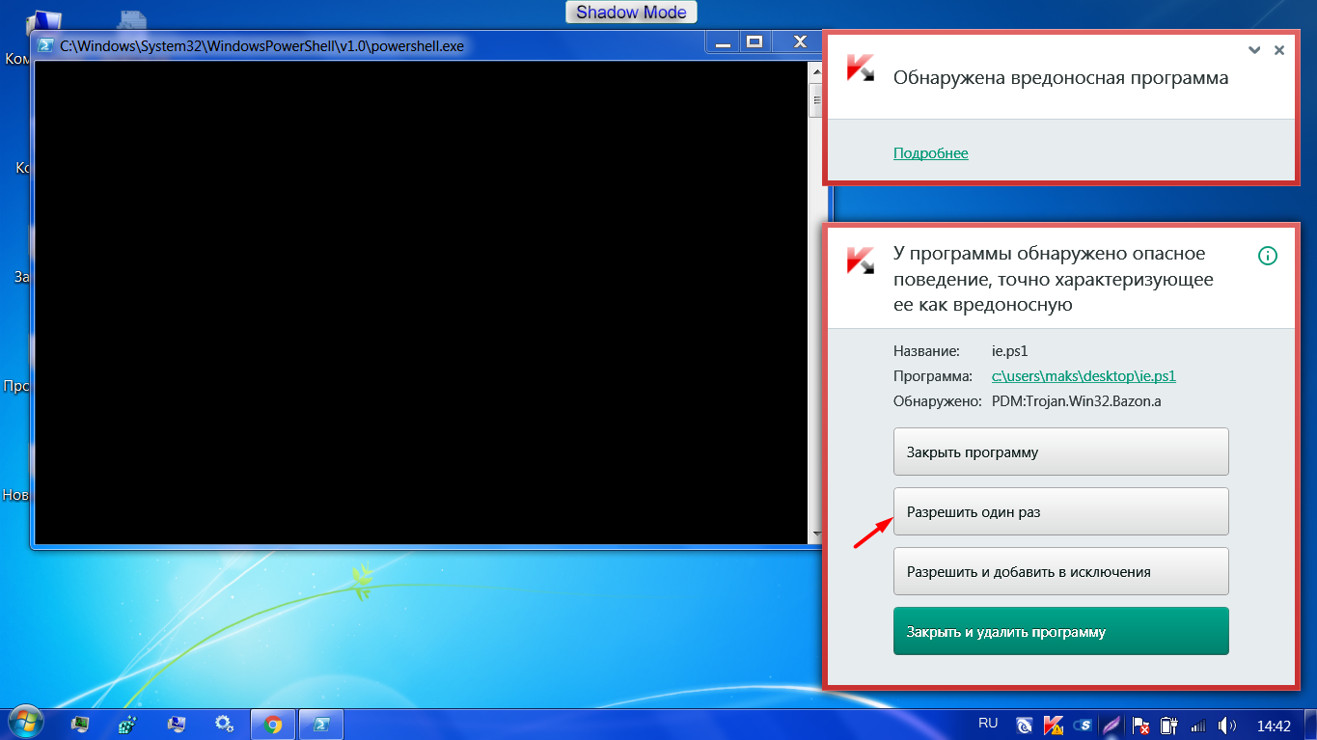
Task: Open the c:\users\maks\desktop\ie.ps1 path link
Action: click(1084, 376)
